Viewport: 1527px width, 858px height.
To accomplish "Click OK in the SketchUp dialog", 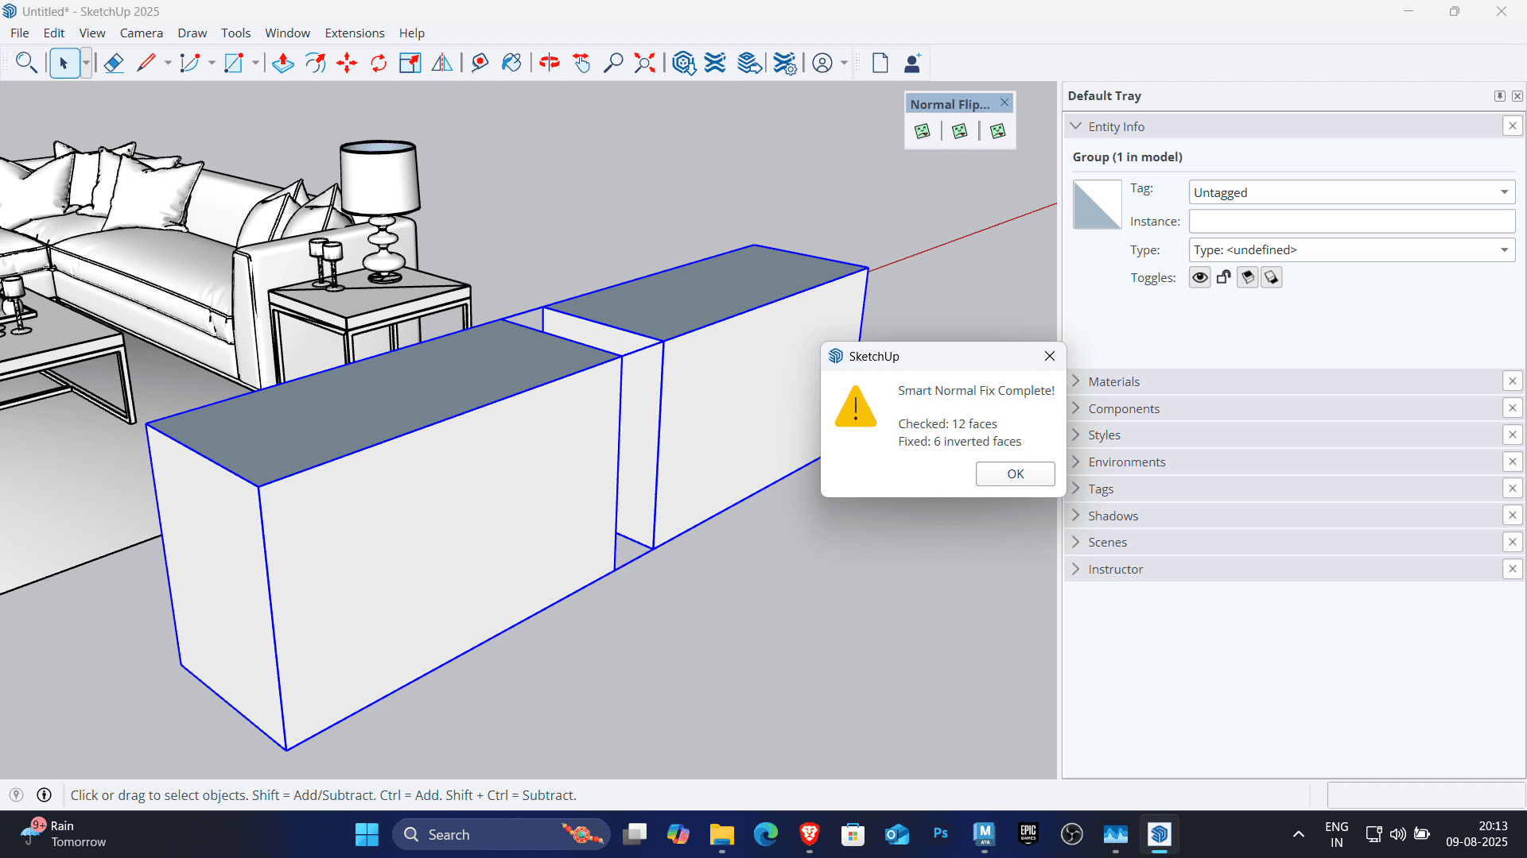I will tap(1015, 473).
